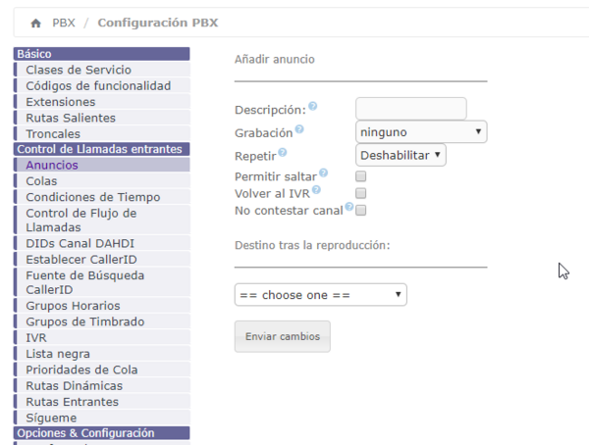Enable the Permitir saltar checkbox
Screen dimensions: 589x445
click(360, 176)
